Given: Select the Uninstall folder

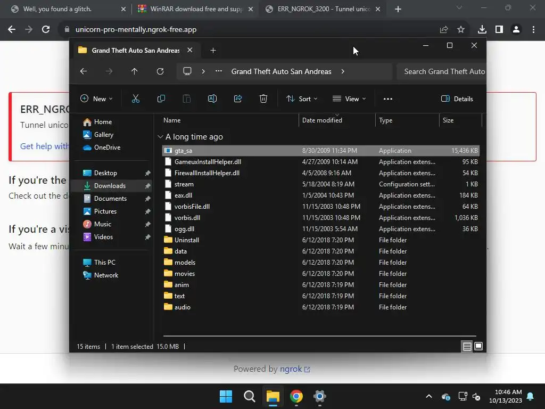Looking at the screenshot, I should click(x=321, y=240).
